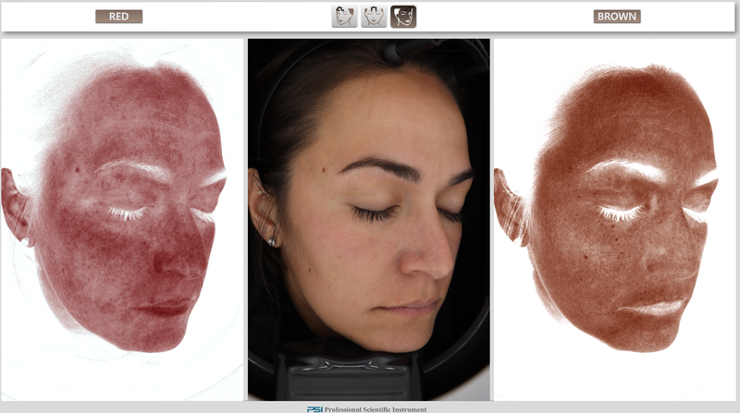The height and width of the screenshot is (413, 740).
Task: Click the highlighted dark profile view icon
Action: point(403,17)
